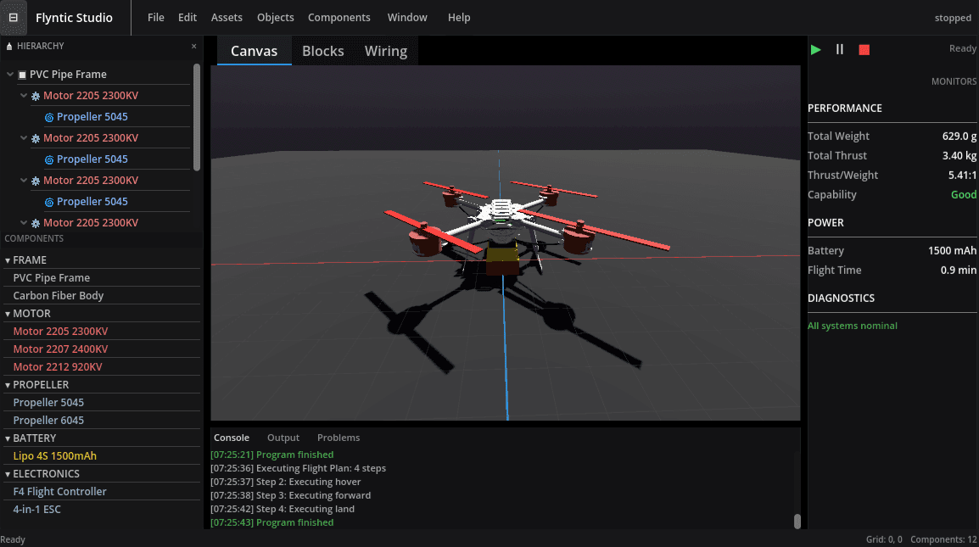Close the Hierarchy panel
This screenshot has height=547, width=979.
click(193, 46)
